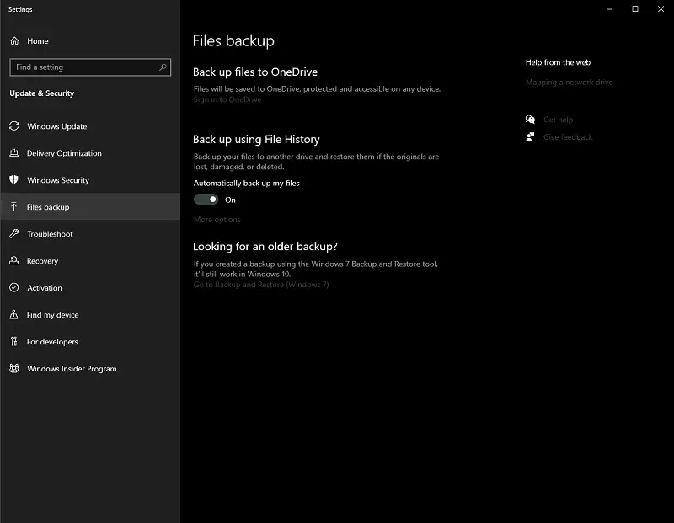Click the Give feedback smiley icon
The width and height of the screenshot is (674, 523).
[x=531, y=136]
